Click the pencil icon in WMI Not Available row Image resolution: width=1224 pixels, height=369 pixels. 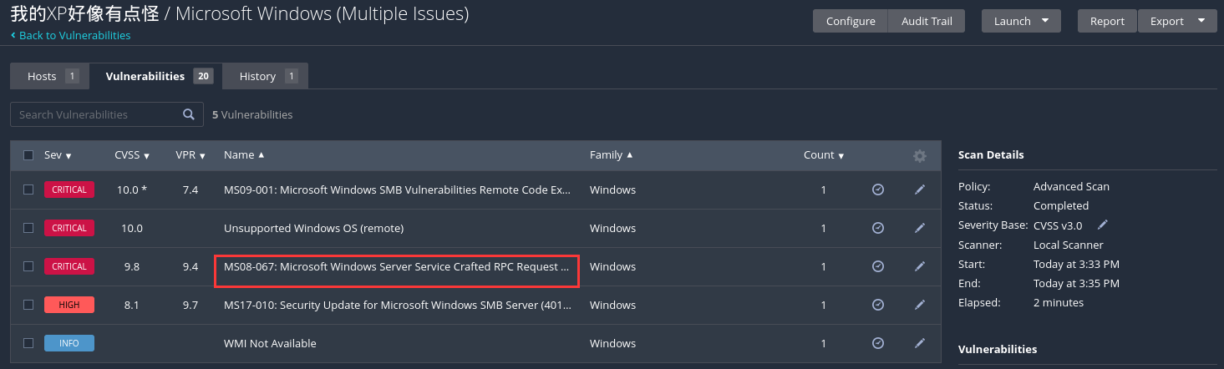[x=920, y=343]
